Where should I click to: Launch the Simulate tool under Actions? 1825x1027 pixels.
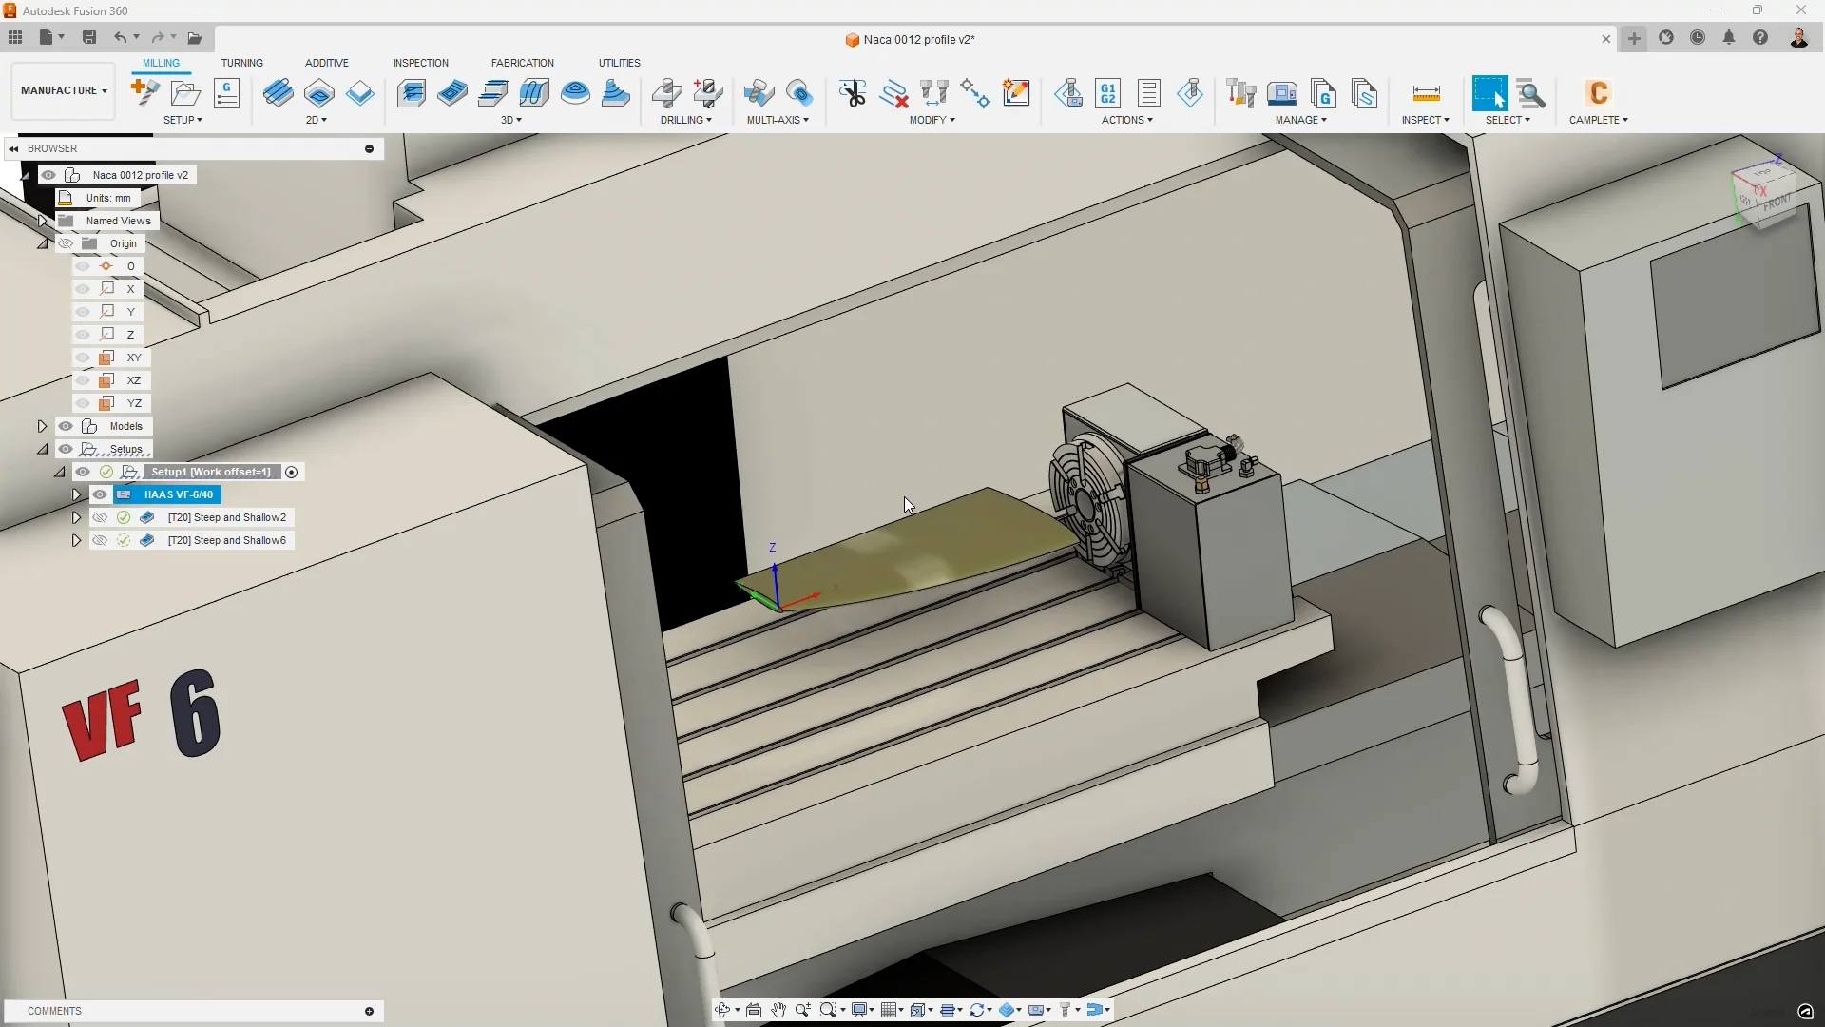(1068, 92)
